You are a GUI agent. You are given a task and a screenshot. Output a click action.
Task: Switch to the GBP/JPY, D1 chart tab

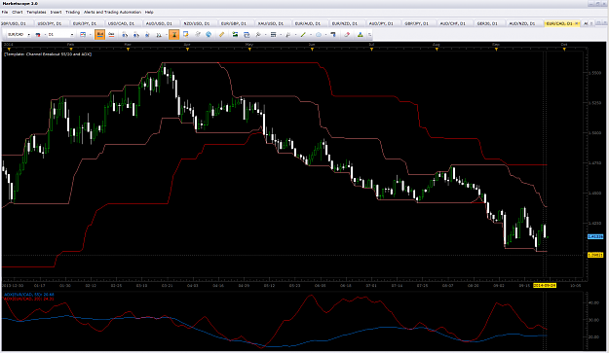pos(416,23)
